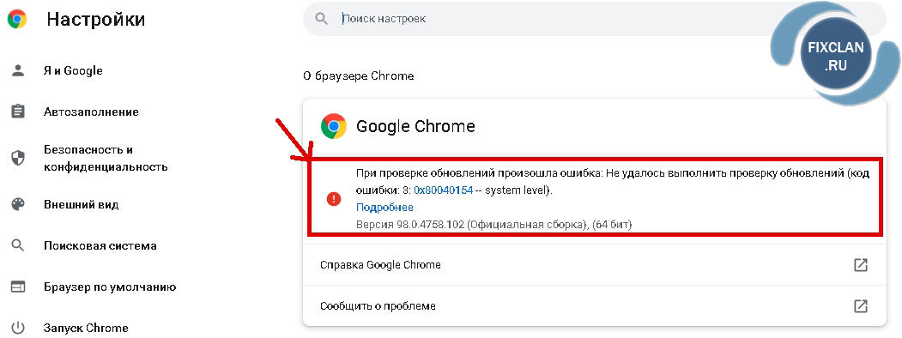Click external-link icon beside Сообщить о проблеме
Screen dimensions: 902x338
[x=861, y=305]
